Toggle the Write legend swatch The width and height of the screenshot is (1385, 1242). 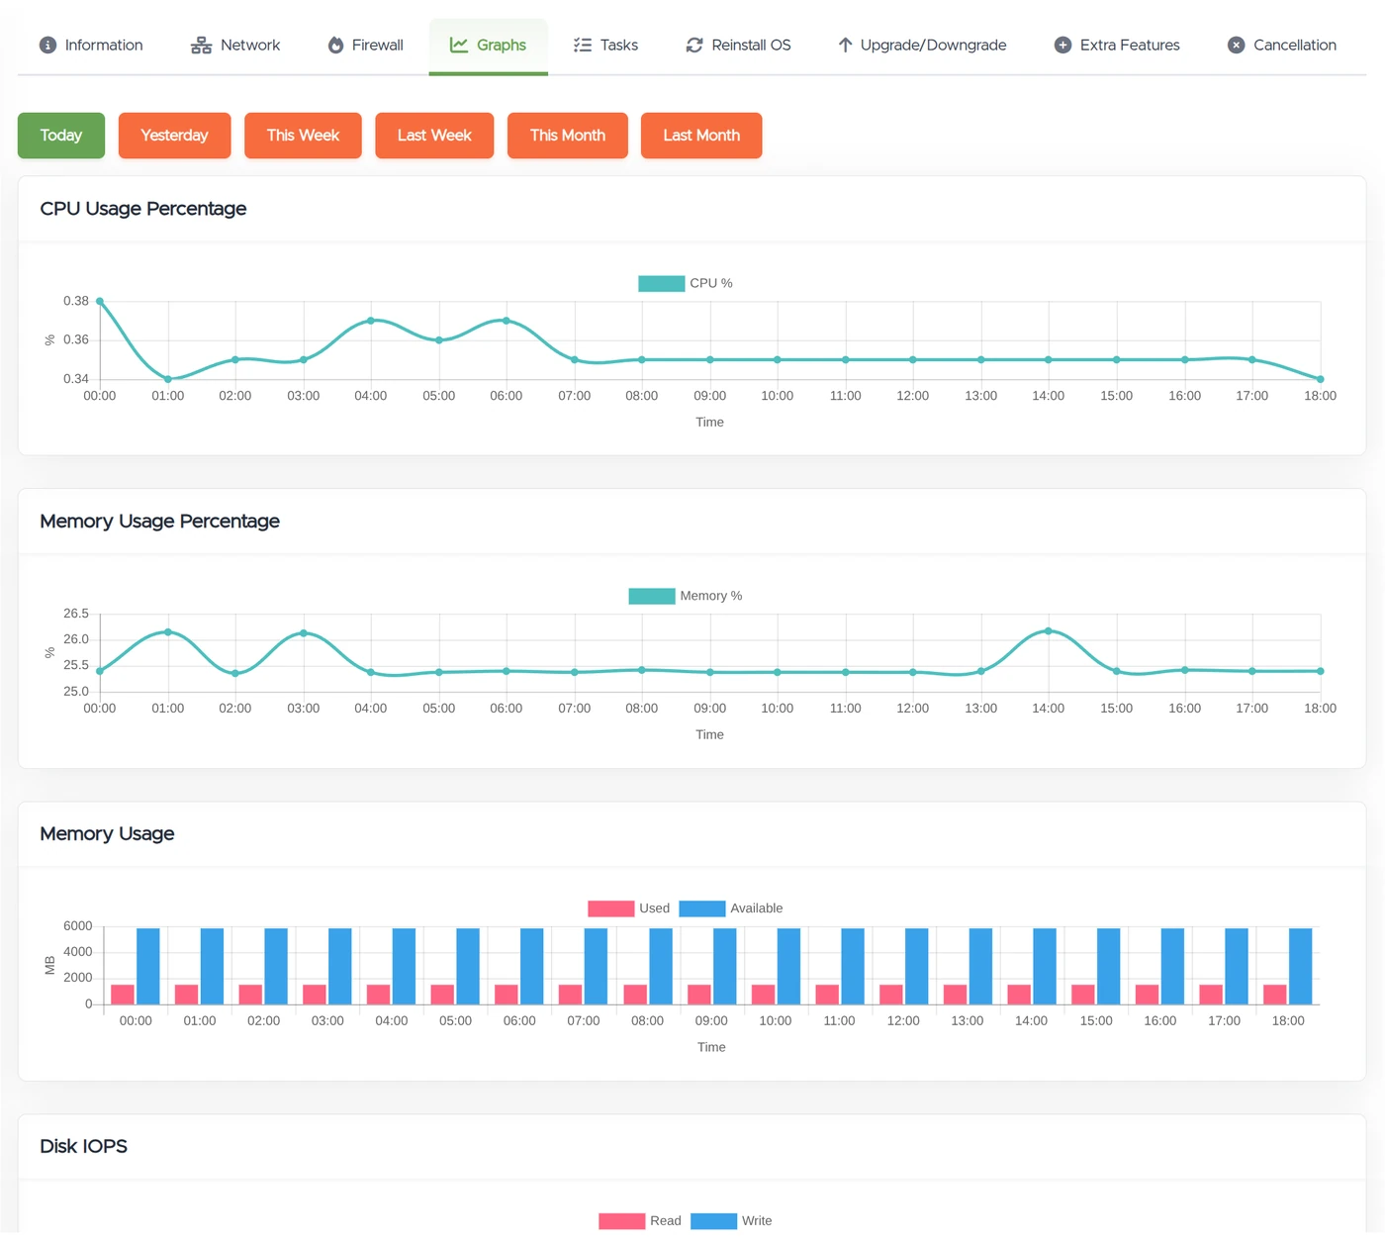[714, 1222]
